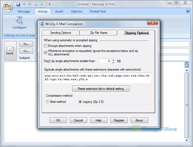Maximize the Untitled Message window
This screenshot has width=193, height=147.
tap(176, 2)
